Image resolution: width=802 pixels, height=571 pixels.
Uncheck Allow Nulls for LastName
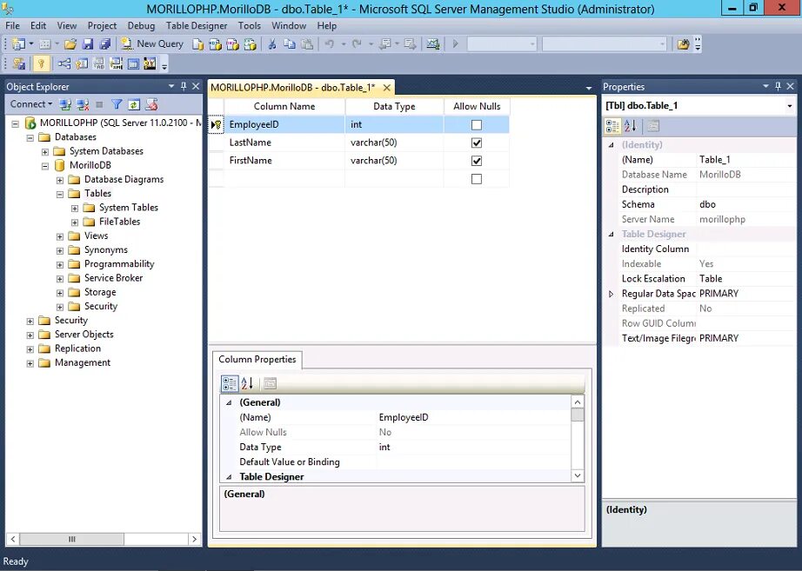click(x=476, y=143)
